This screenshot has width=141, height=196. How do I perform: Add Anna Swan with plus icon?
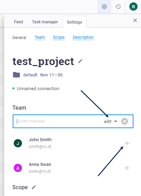point(127,168)
